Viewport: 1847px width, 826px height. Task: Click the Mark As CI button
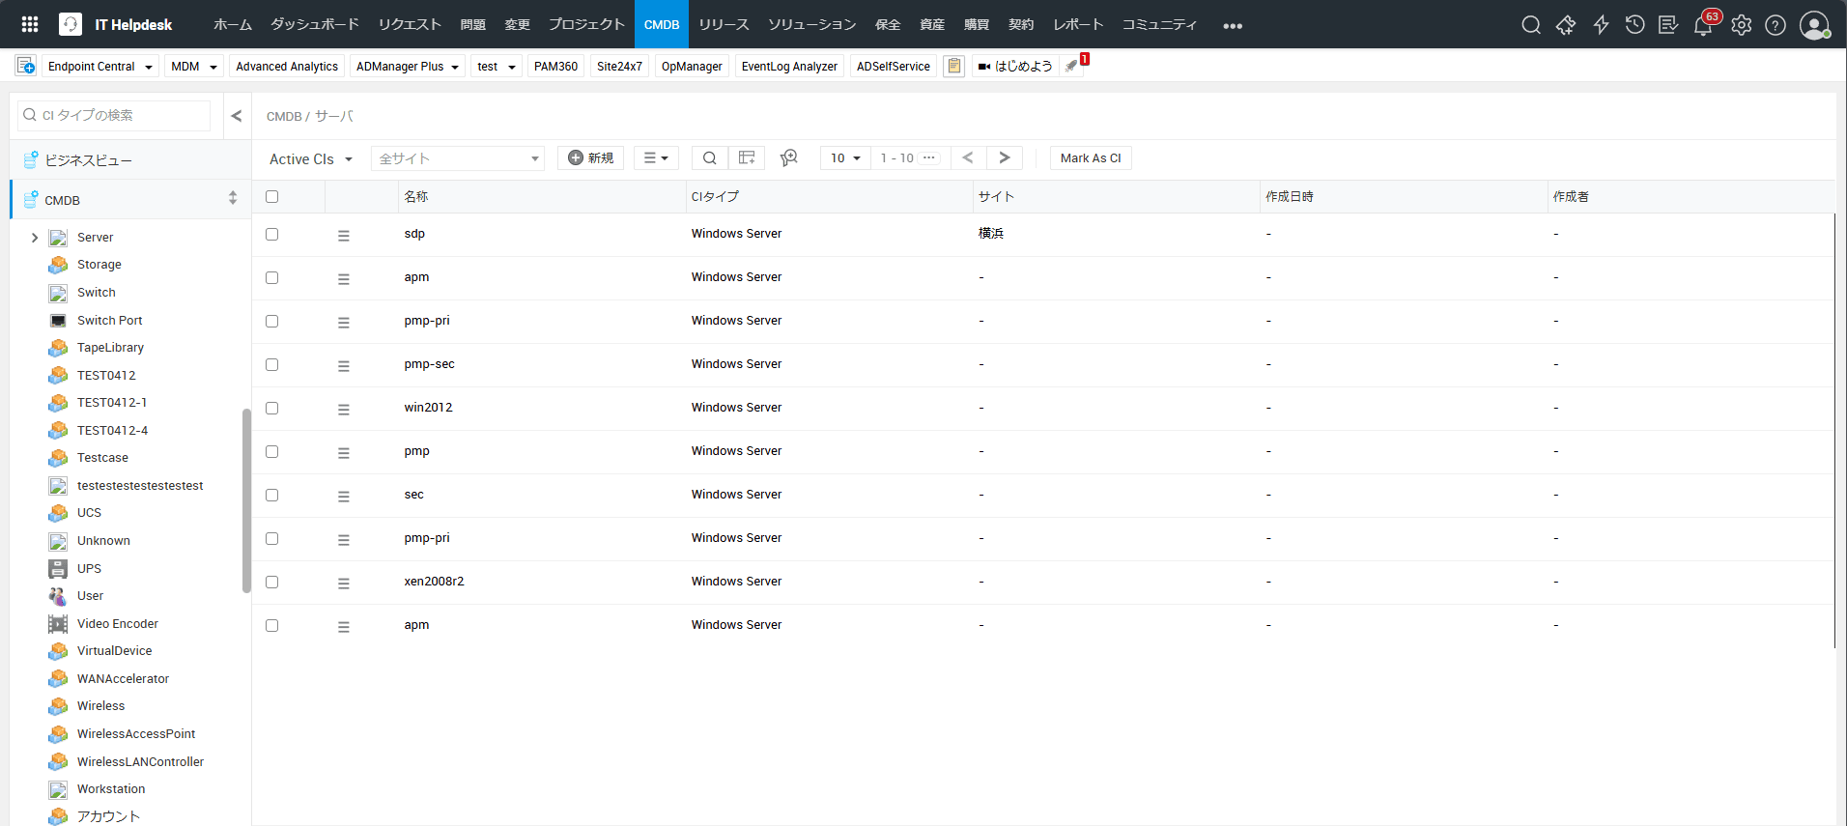(x=1091, y=158)
